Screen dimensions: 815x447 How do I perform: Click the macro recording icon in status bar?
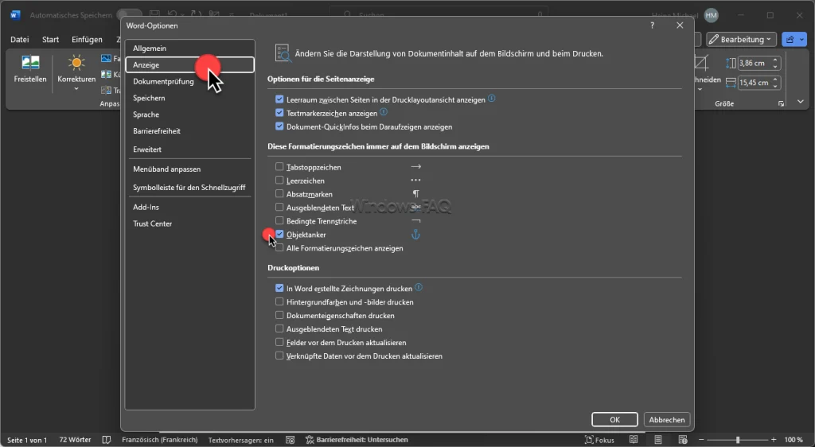pyautogui.click(x=290, y=440)
